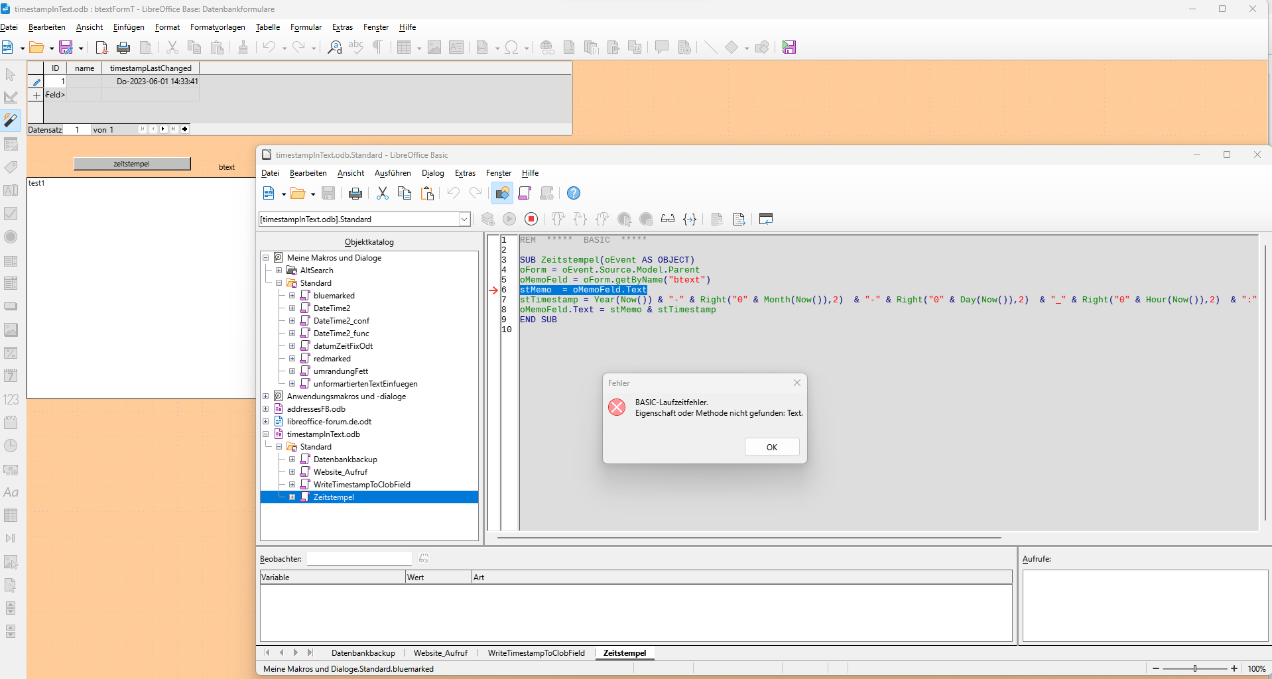1272x679 pixels.
Task: Click the Run macro icon in Basic toolbar
Action: [509, 219]
